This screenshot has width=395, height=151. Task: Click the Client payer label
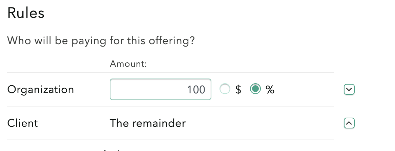click(23, 123)
